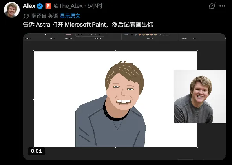Click the 5小时 post timestamp
Viewport: 232px width, 165px height.
(95, 6)
